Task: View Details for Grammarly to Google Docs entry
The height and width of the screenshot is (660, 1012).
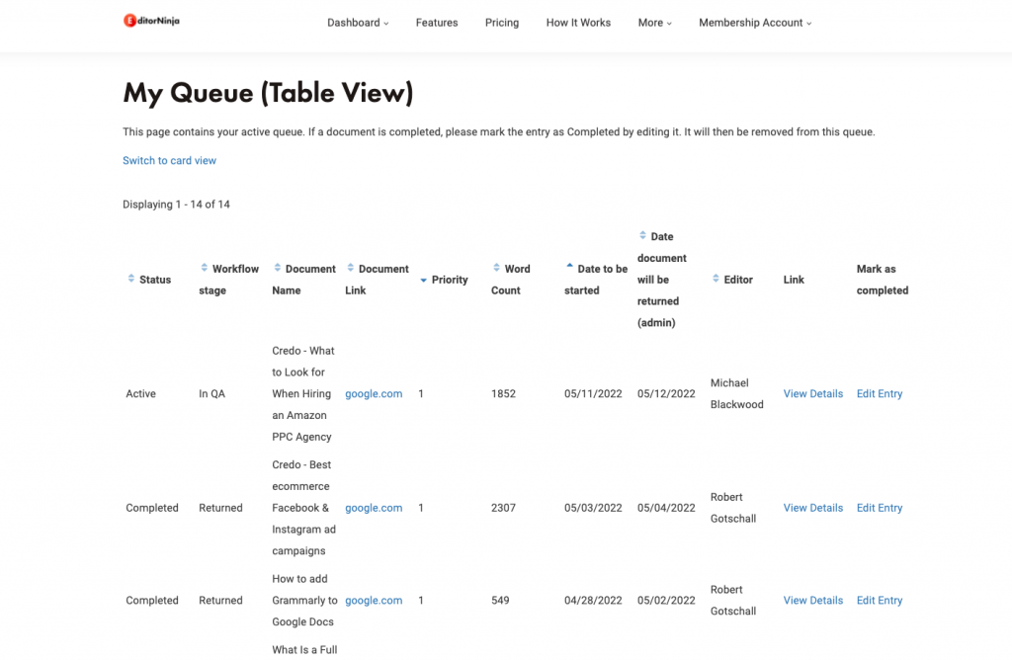Action: coord(813,600)
